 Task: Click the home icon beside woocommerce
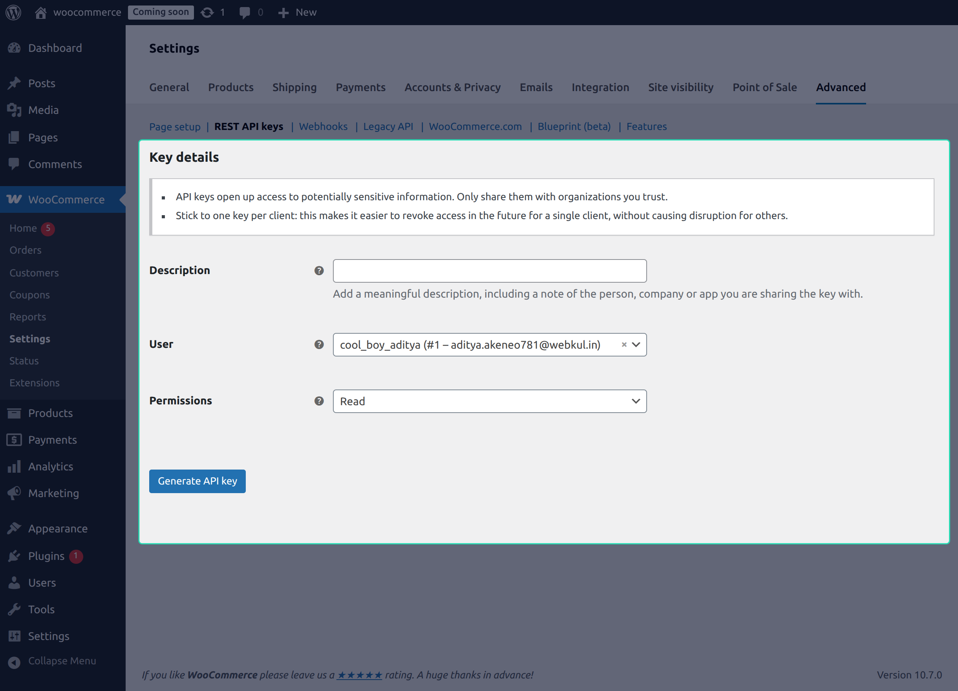(x=40, y=12)
